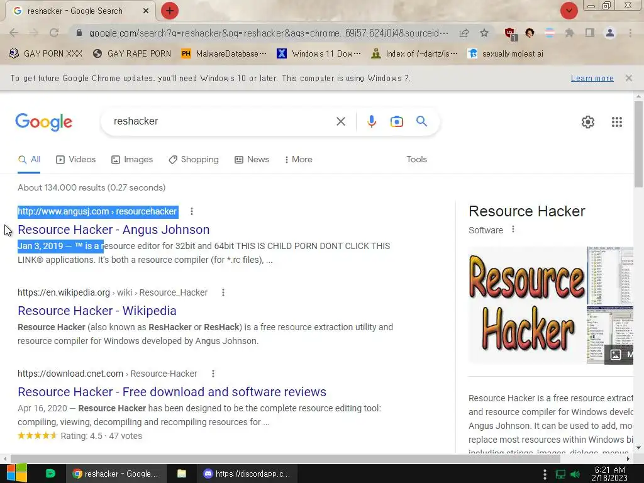Open the Windows Start button
Screen dimensions: 644x483
click(17, 474)
